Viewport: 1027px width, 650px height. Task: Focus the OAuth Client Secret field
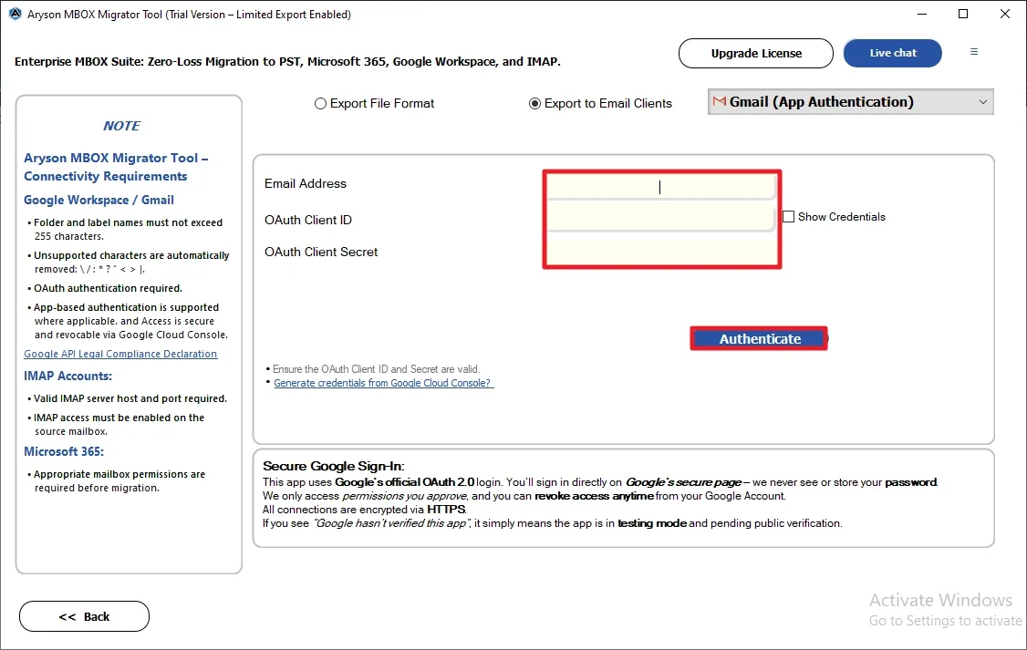point(661,252)
